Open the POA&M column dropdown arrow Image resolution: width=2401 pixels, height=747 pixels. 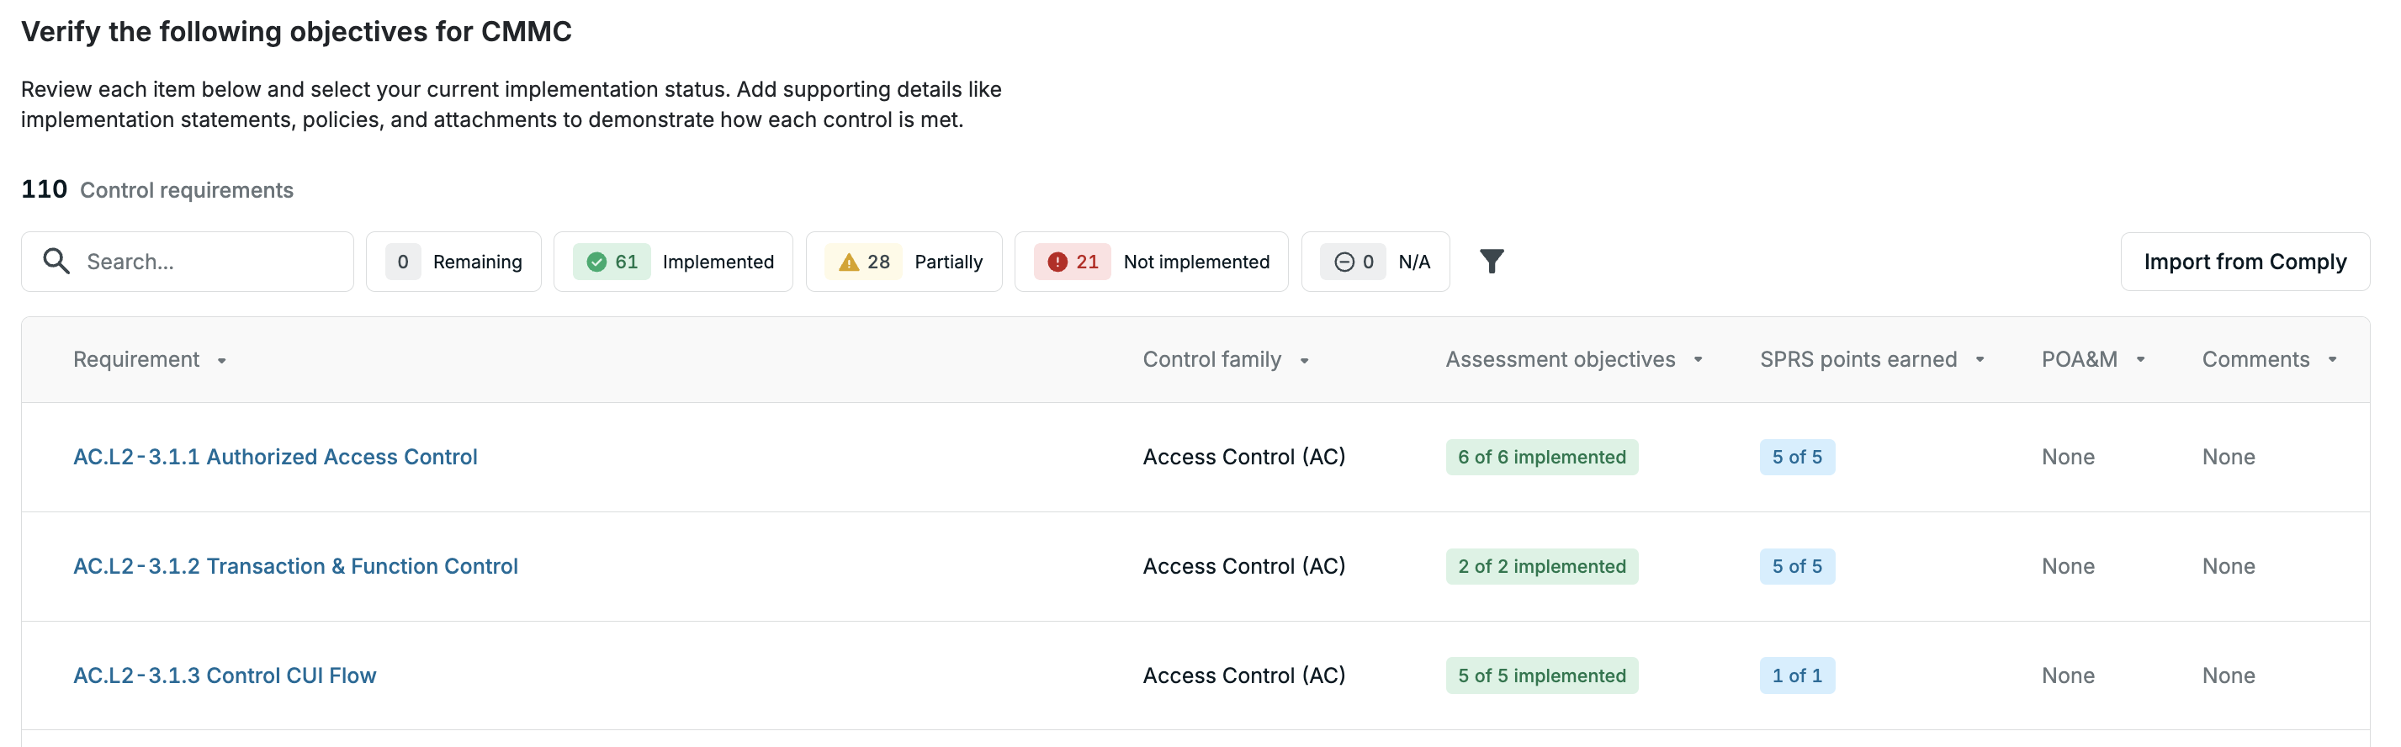pyautogui.click(x=2141, y=360)
